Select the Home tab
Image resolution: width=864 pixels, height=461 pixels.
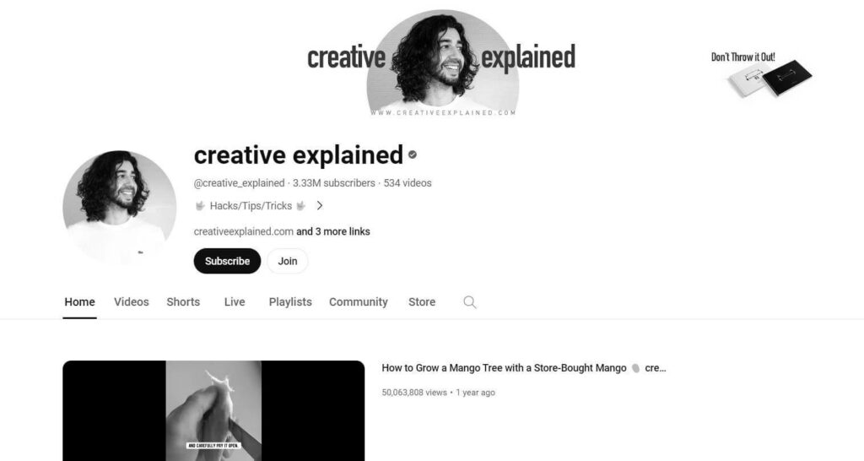point(79,301)
